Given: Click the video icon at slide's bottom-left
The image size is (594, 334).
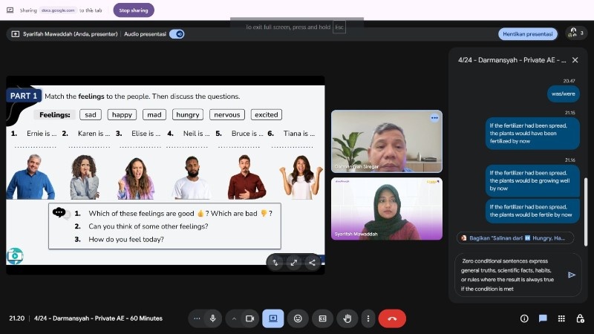Looking at the screenshot, I should click(x=15, y=256).
